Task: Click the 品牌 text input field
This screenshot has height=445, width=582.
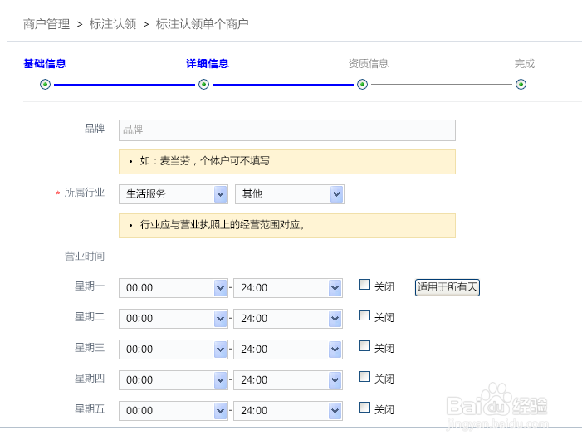Action: [x=286, y=130]
